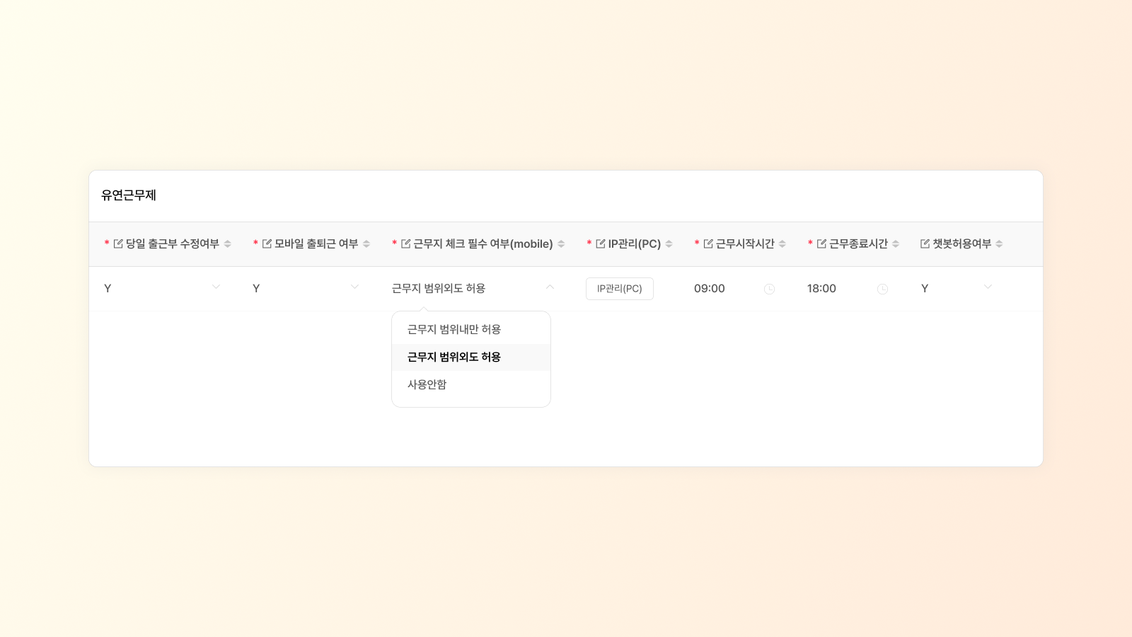This screenshot has height=637, width=1132.
Task: Click edit icon beside 챗봇허용여부 header
Action: point(925,243)
